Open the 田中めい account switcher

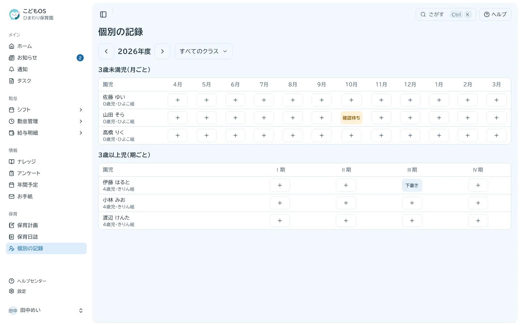tap(46, 311)
